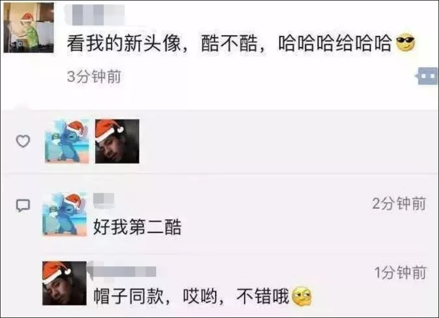The height and width of the screenshot is (318, 439).
Task: Click the speech bubble comment icon
Action: coord(23,206)
